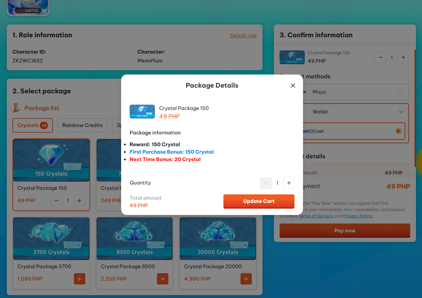The image size is (422, 298).
Task: Click the Switch role link
Action: [x=243, y=35]
